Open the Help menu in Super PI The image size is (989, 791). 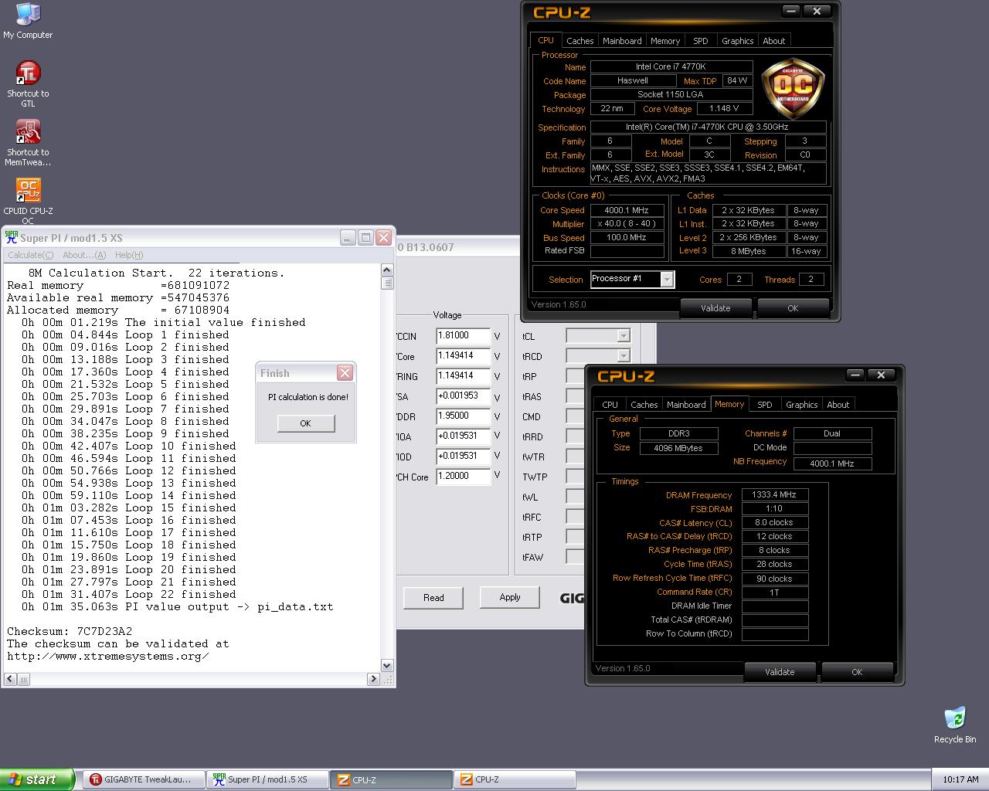pyautogui.click(x=129, y=255)
